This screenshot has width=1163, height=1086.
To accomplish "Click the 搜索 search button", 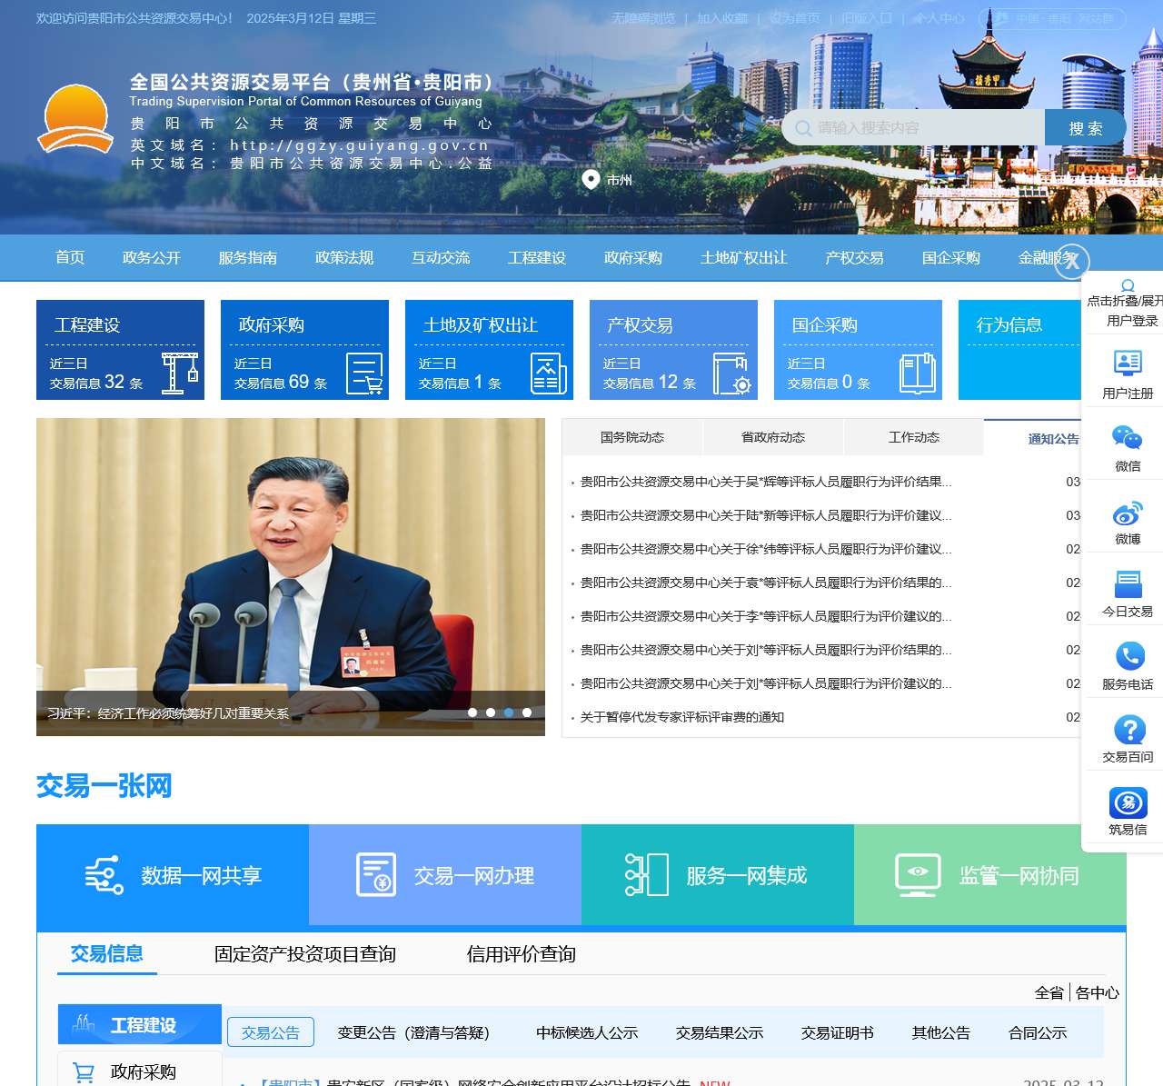I will [x=1086, y=128].
